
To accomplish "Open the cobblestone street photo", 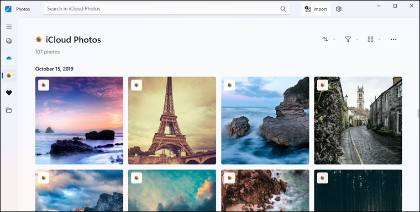I will 358,121.
